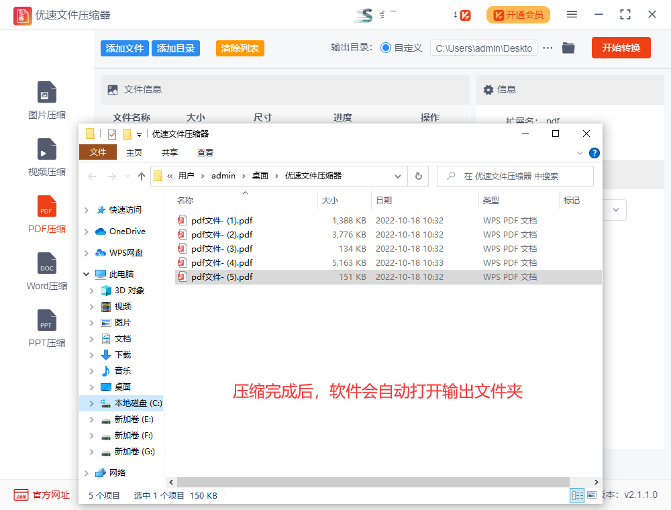The height and width of the screenshot is (510, 671).
Task: Click the PDF icon of pdf文件- (1).pdf
Action: 182,220
